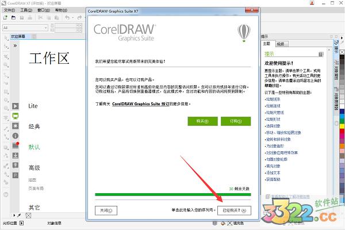
Task: Click the eyedropper icon on document palette
Action: click(x=19, y=216)
